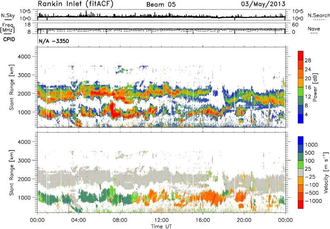
Task: Click the '4000' tick of power plot
Action: click(24, 57)
